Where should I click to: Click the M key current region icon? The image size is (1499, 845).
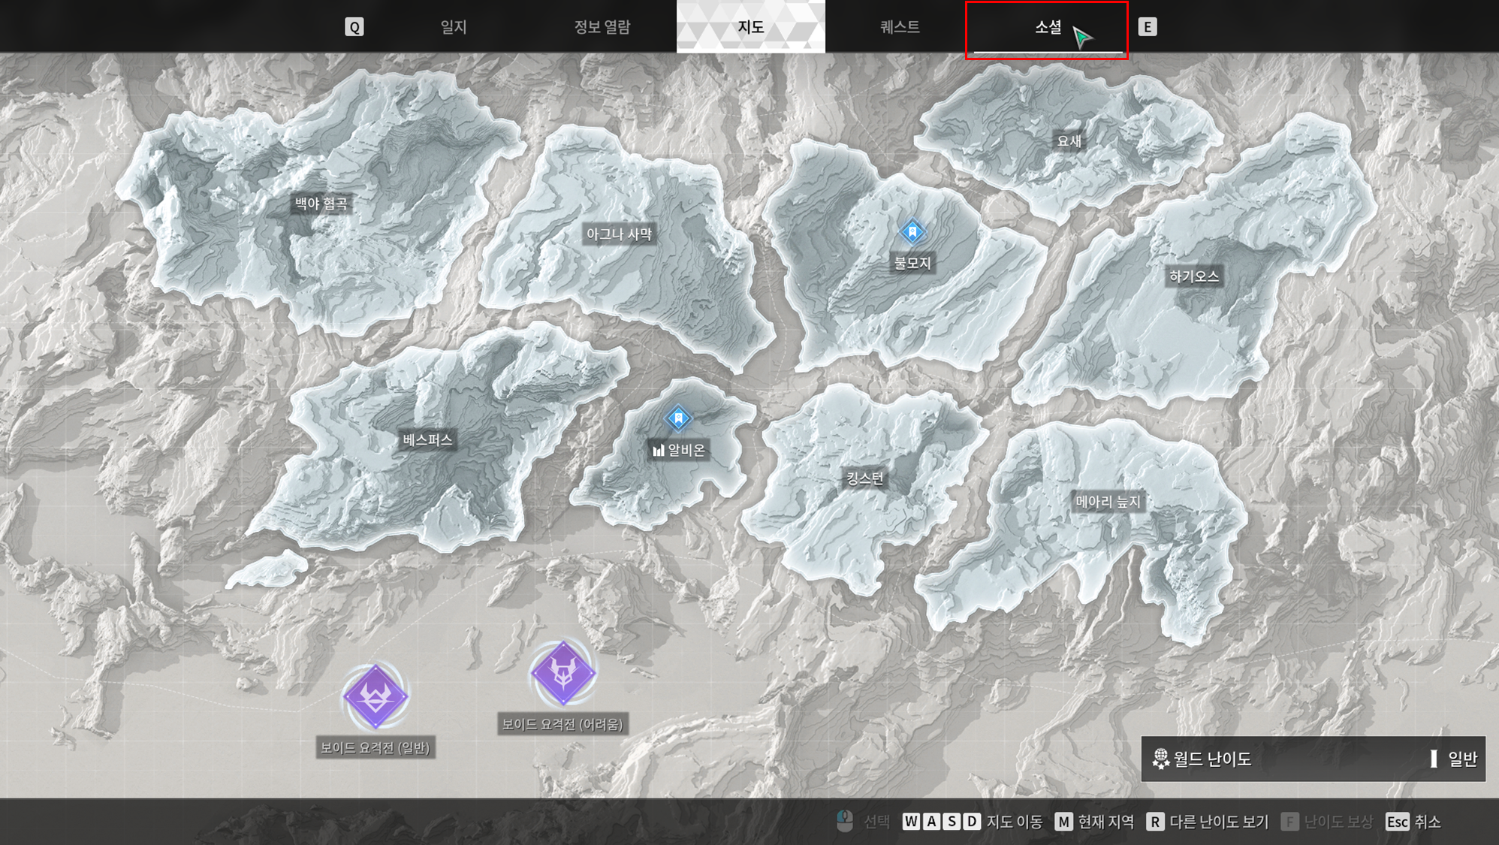(x=1063, y=822)
